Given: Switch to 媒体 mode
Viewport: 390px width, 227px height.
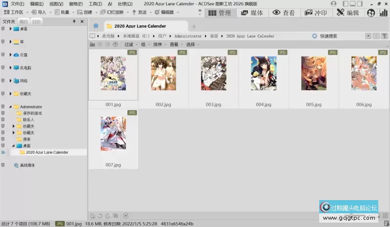Looking at the screenshot, I should (x=252, y=13).
